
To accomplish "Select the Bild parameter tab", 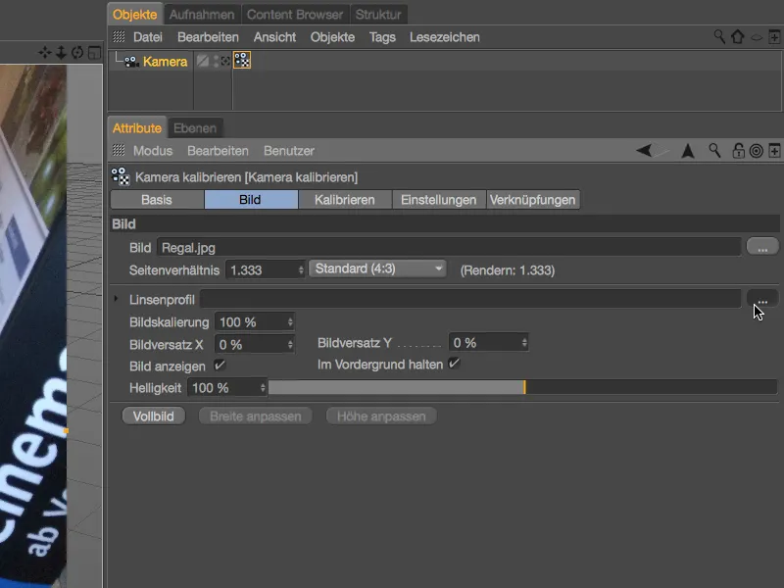I will (x=250, y=200).
